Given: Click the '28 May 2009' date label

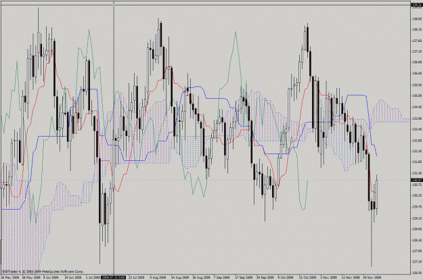Looking at the screenshot, I should pyautogui.click(x=31, y=277).
